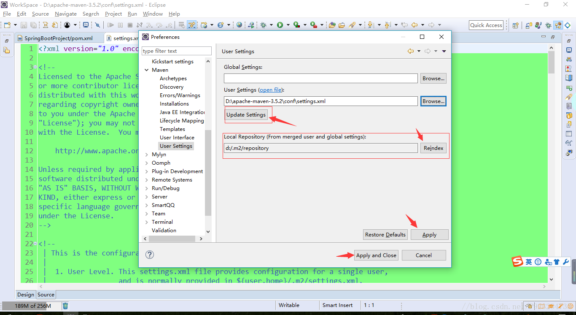The height and width of the screenshot is (315, 576).
Task: Click the User Settings path field
Action: pos(321,101)
